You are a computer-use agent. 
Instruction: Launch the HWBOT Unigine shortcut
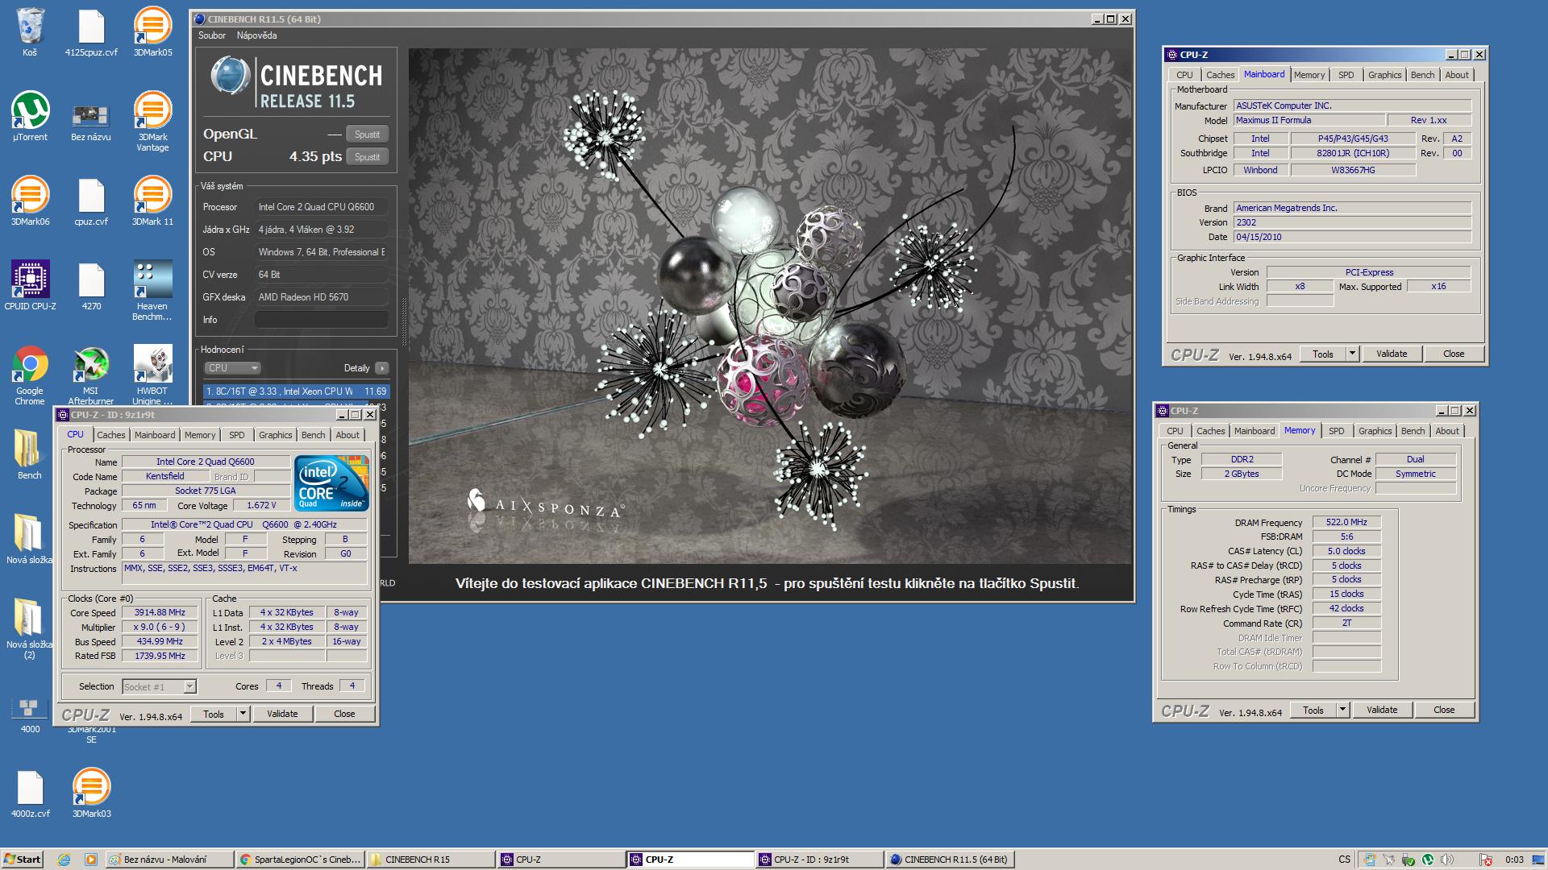point(152,375)
